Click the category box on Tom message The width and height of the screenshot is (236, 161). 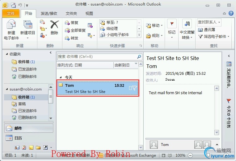tap(130, 88)
